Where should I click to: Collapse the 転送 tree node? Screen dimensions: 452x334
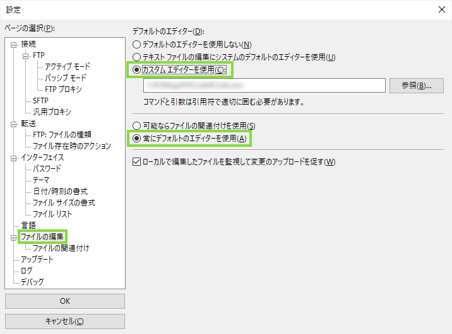13,124
